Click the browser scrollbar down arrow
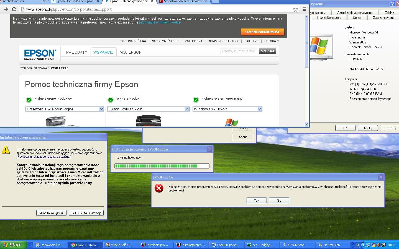The height and width of the screenshot is (249, 399). [x=306, y=124]
